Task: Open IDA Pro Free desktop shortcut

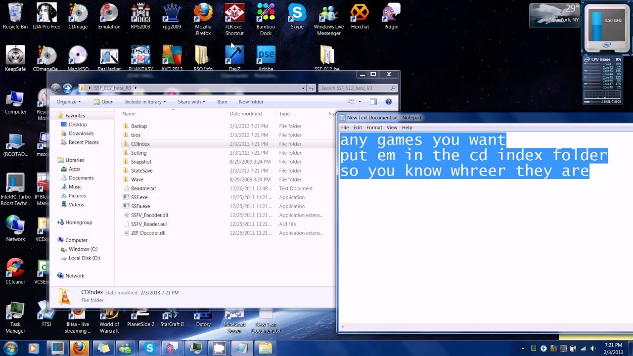Action: point(46,16)
